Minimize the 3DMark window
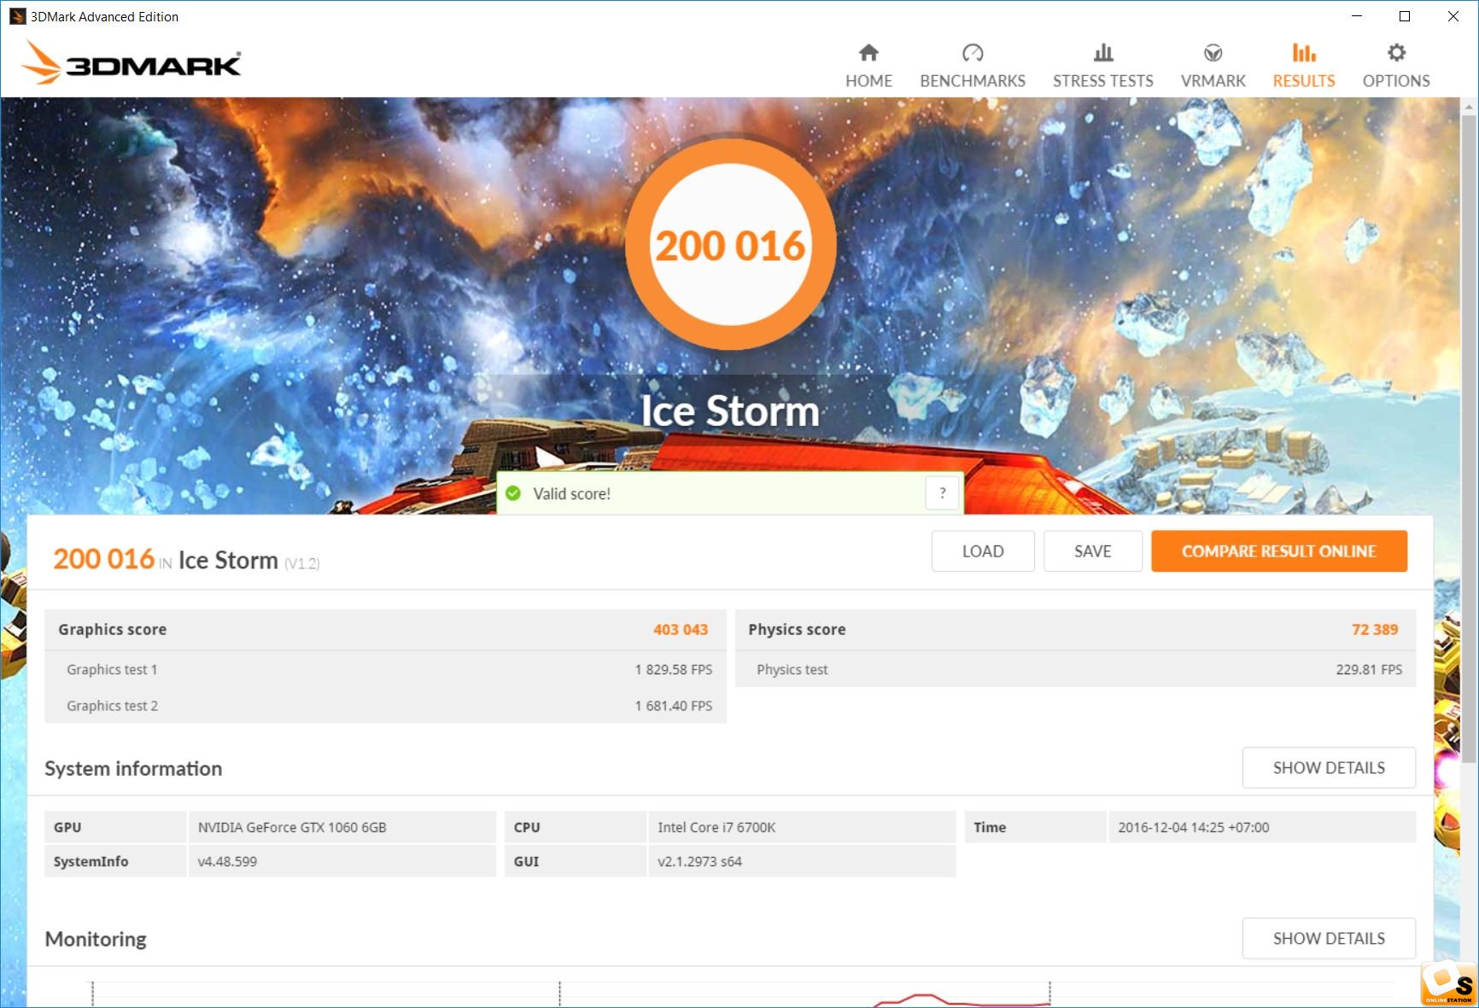The height and width of the screenshot is (1008, 1479). (1357, 16)
